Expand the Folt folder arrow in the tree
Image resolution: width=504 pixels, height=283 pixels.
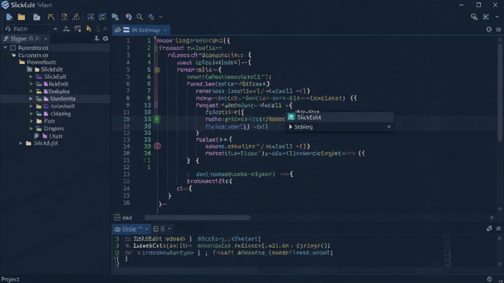pyautogui.click(x=31, y=121)
